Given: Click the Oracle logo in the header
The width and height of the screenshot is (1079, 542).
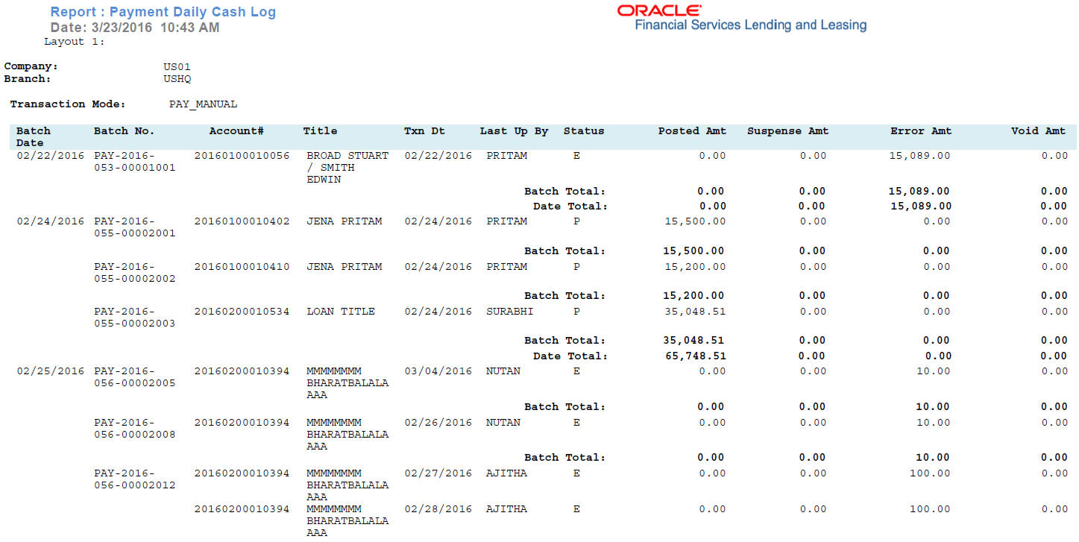Looking at the screenshot, I should click(x=659, y=10).
